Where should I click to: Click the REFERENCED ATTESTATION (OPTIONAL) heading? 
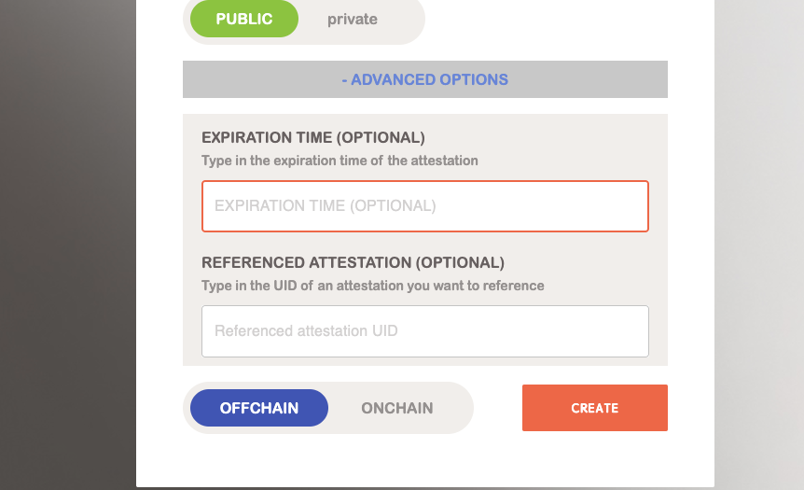coord(353,262)
